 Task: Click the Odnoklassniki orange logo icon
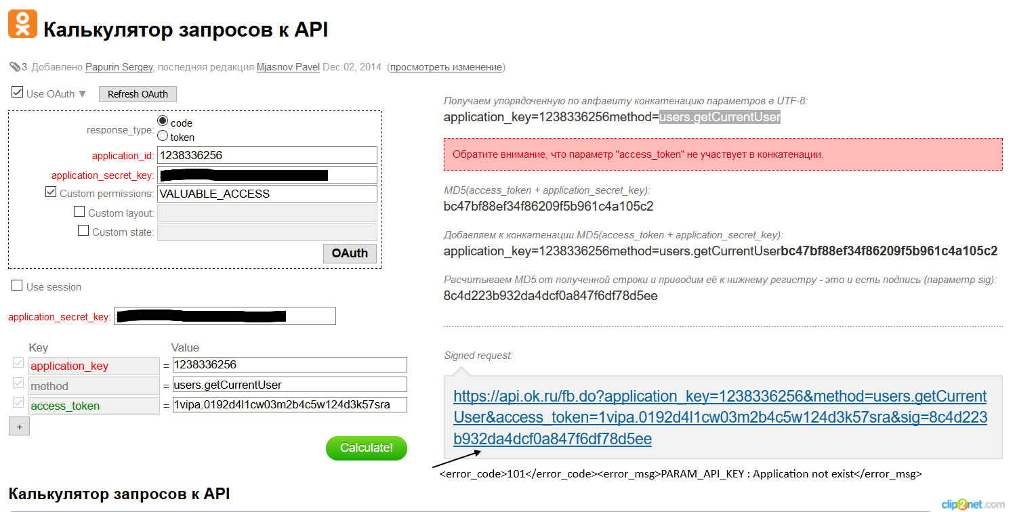22,24
